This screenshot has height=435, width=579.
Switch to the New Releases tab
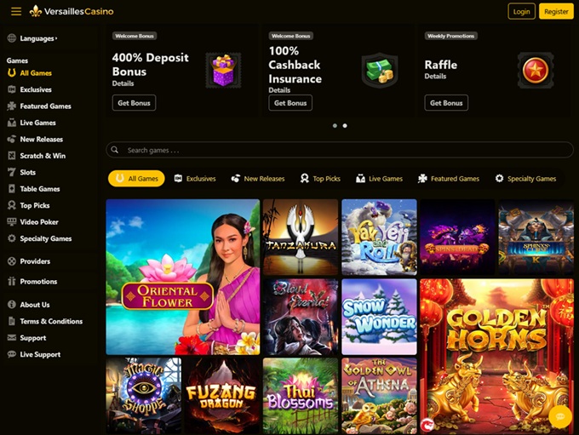pos(258,179)
